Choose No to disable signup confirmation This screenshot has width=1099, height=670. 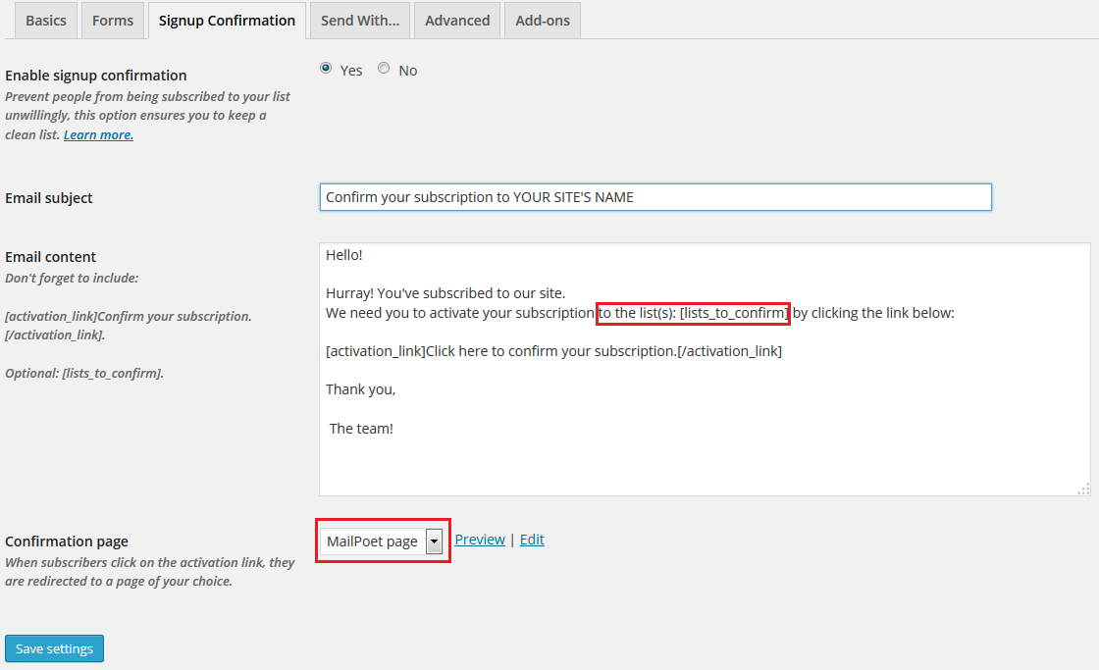pyautogui.click(x=384, y=69)
